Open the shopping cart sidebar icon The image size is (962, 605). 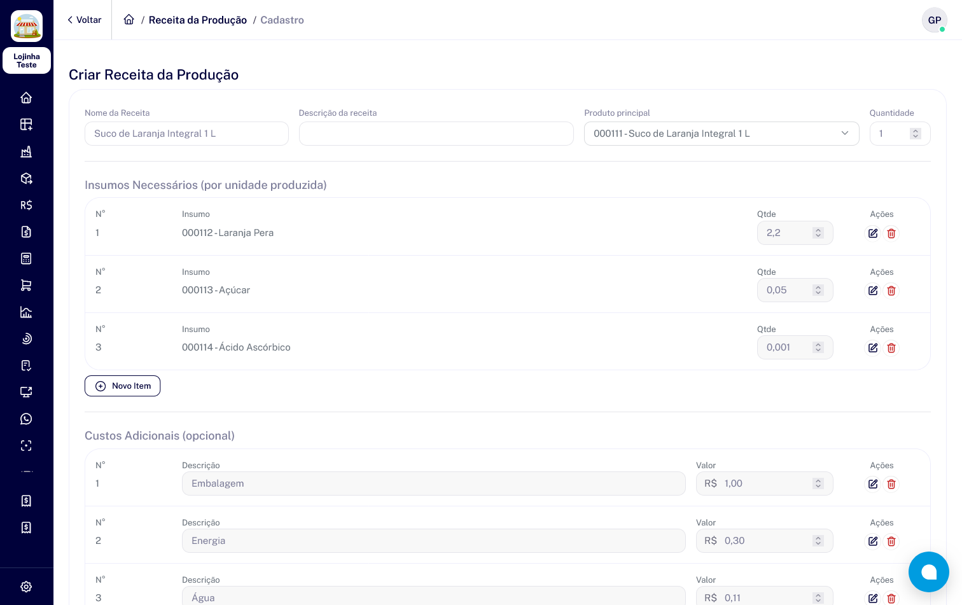[26, 285]
